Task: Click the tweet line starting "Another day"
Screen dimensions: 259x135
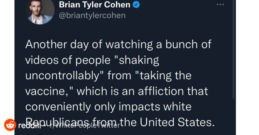Action: [118, 44]
